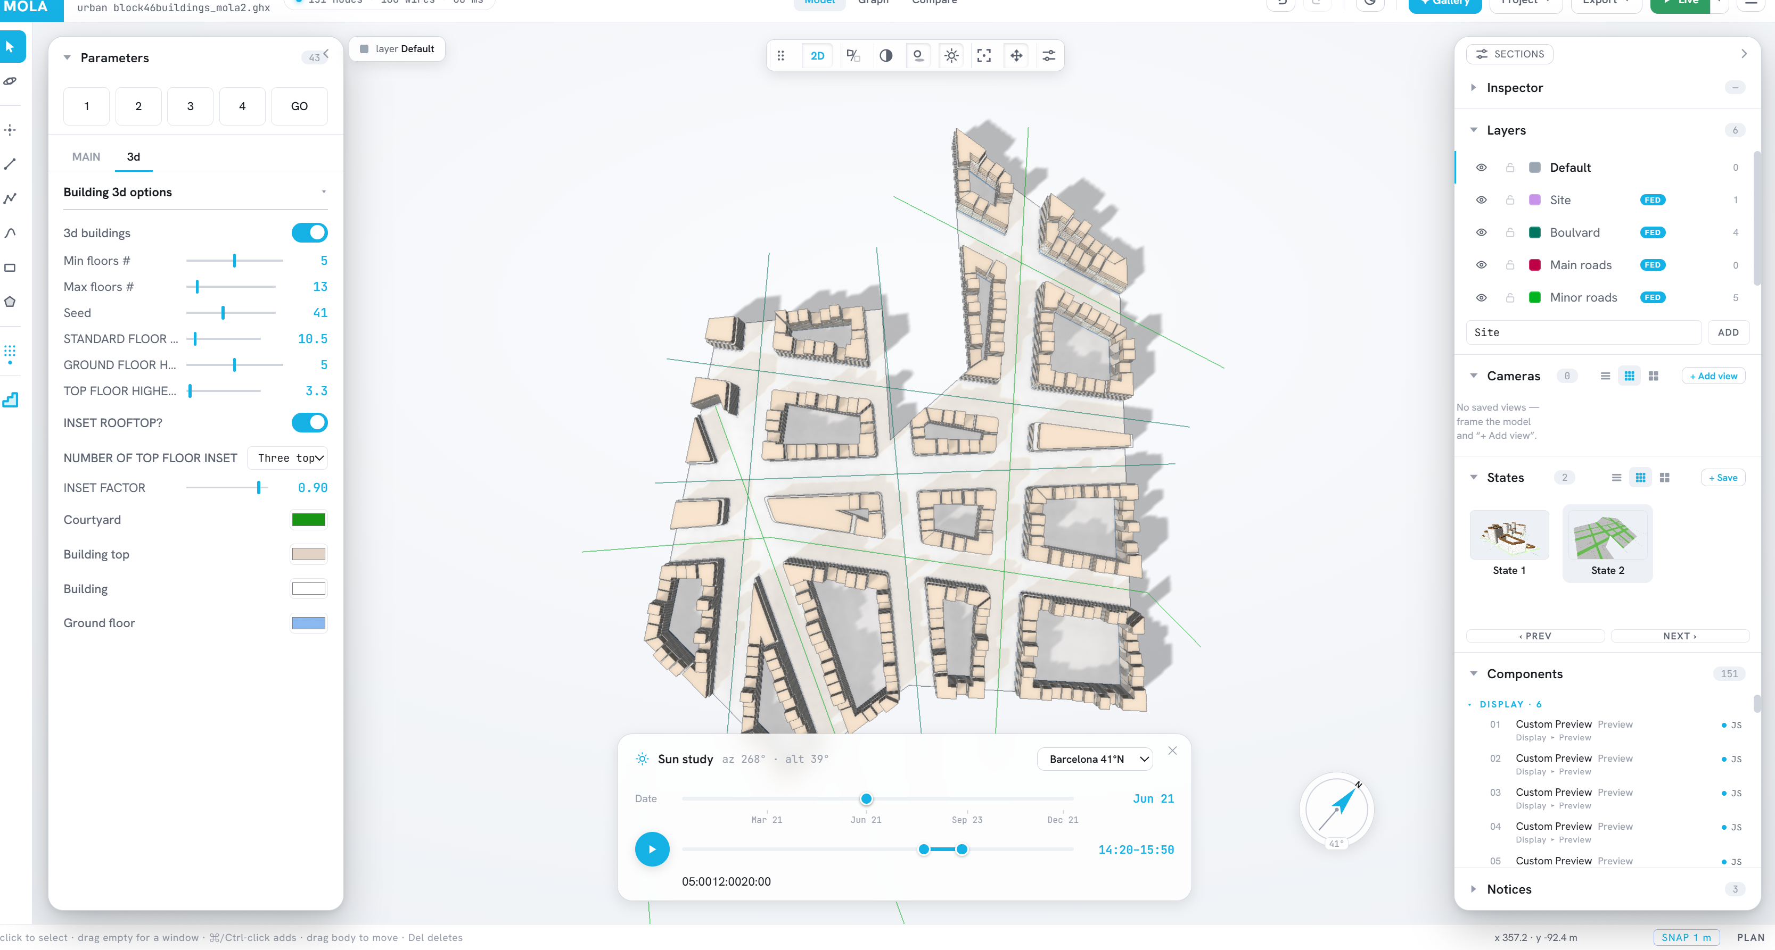Viewport: 1775px width, 950px height.
Task: Select the point tool
Action: tap(10, 129)
